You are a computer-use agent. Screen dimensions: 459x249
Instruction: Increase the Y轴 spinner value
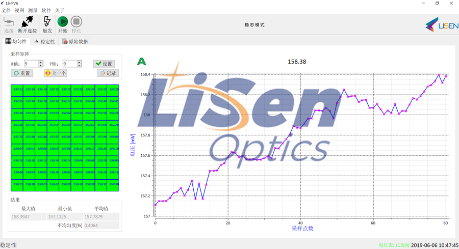pyautogui.click(x=79, y=62)
